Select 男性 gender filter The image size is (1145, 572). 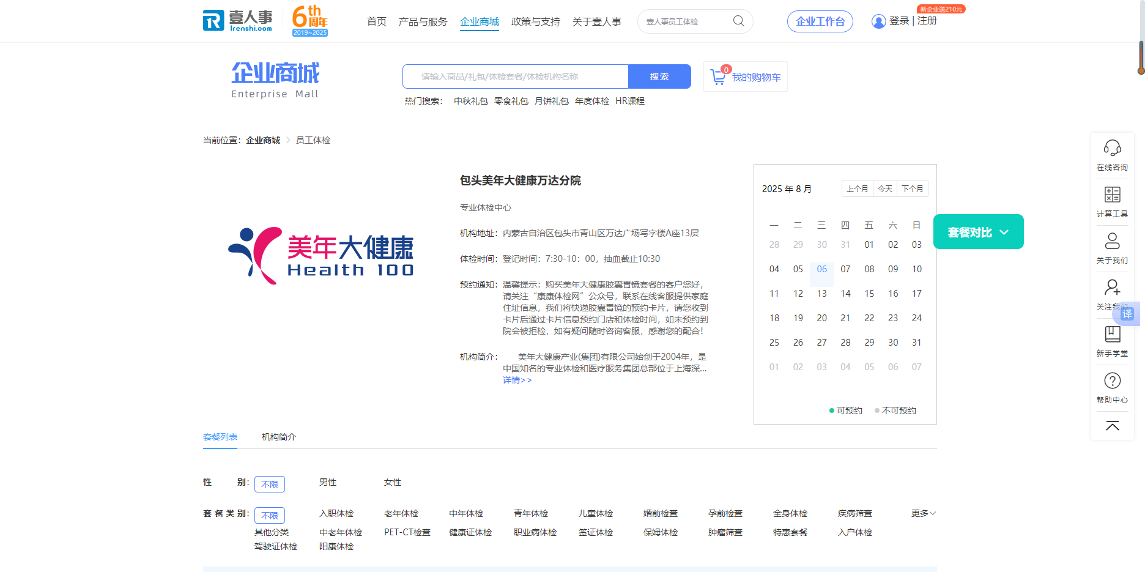click(x=328, y=483)
